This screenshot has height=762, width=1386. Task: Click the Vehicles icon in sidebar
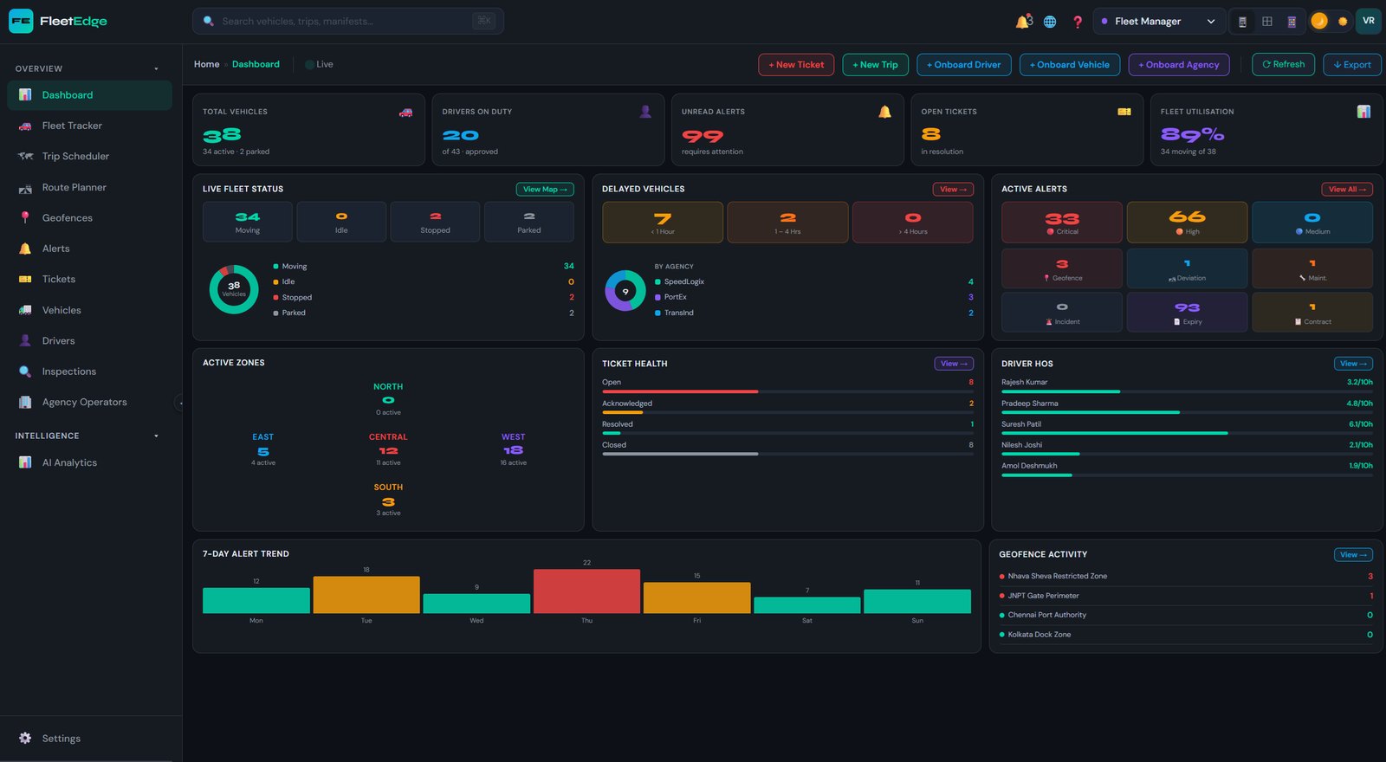pyautogui.click(x=25, y=310)
